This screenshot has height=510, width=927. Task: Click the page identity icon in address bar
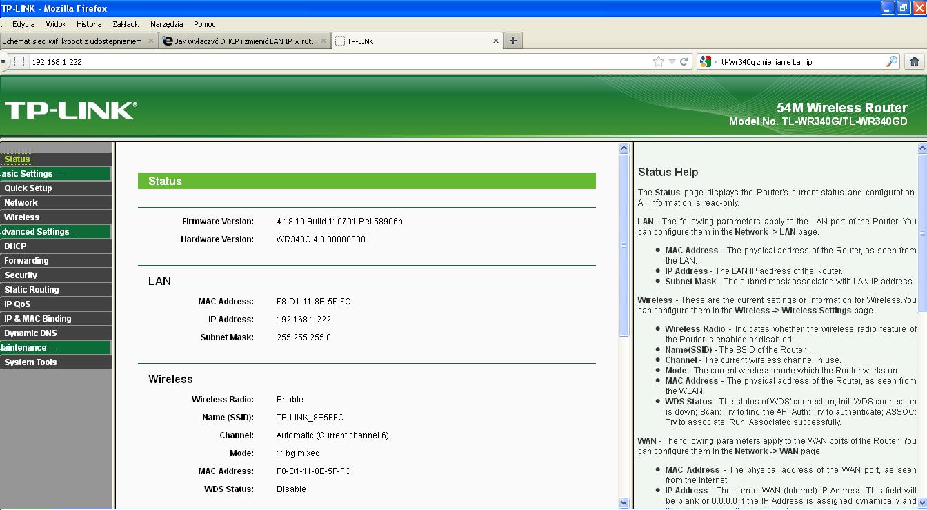[19, 61]
